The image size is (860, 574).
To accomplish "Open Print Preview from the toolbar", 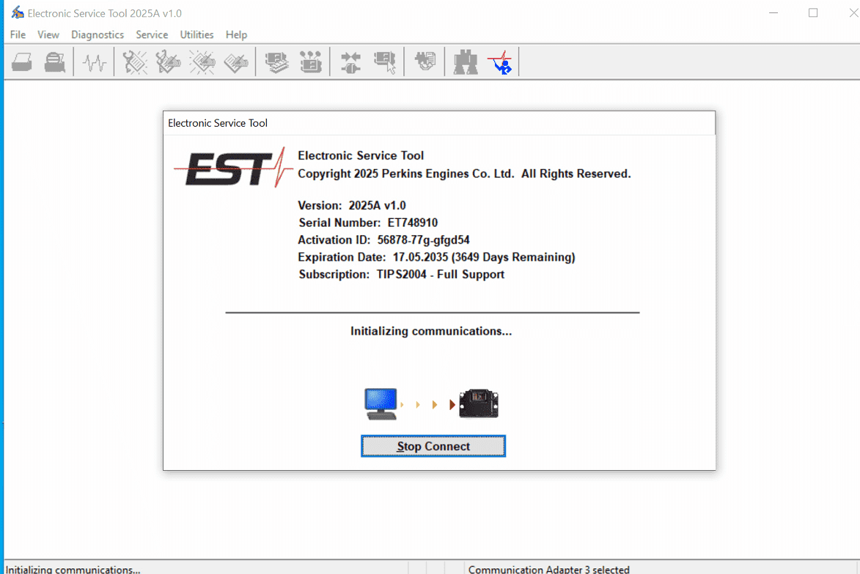I will (x=55, y=62).
